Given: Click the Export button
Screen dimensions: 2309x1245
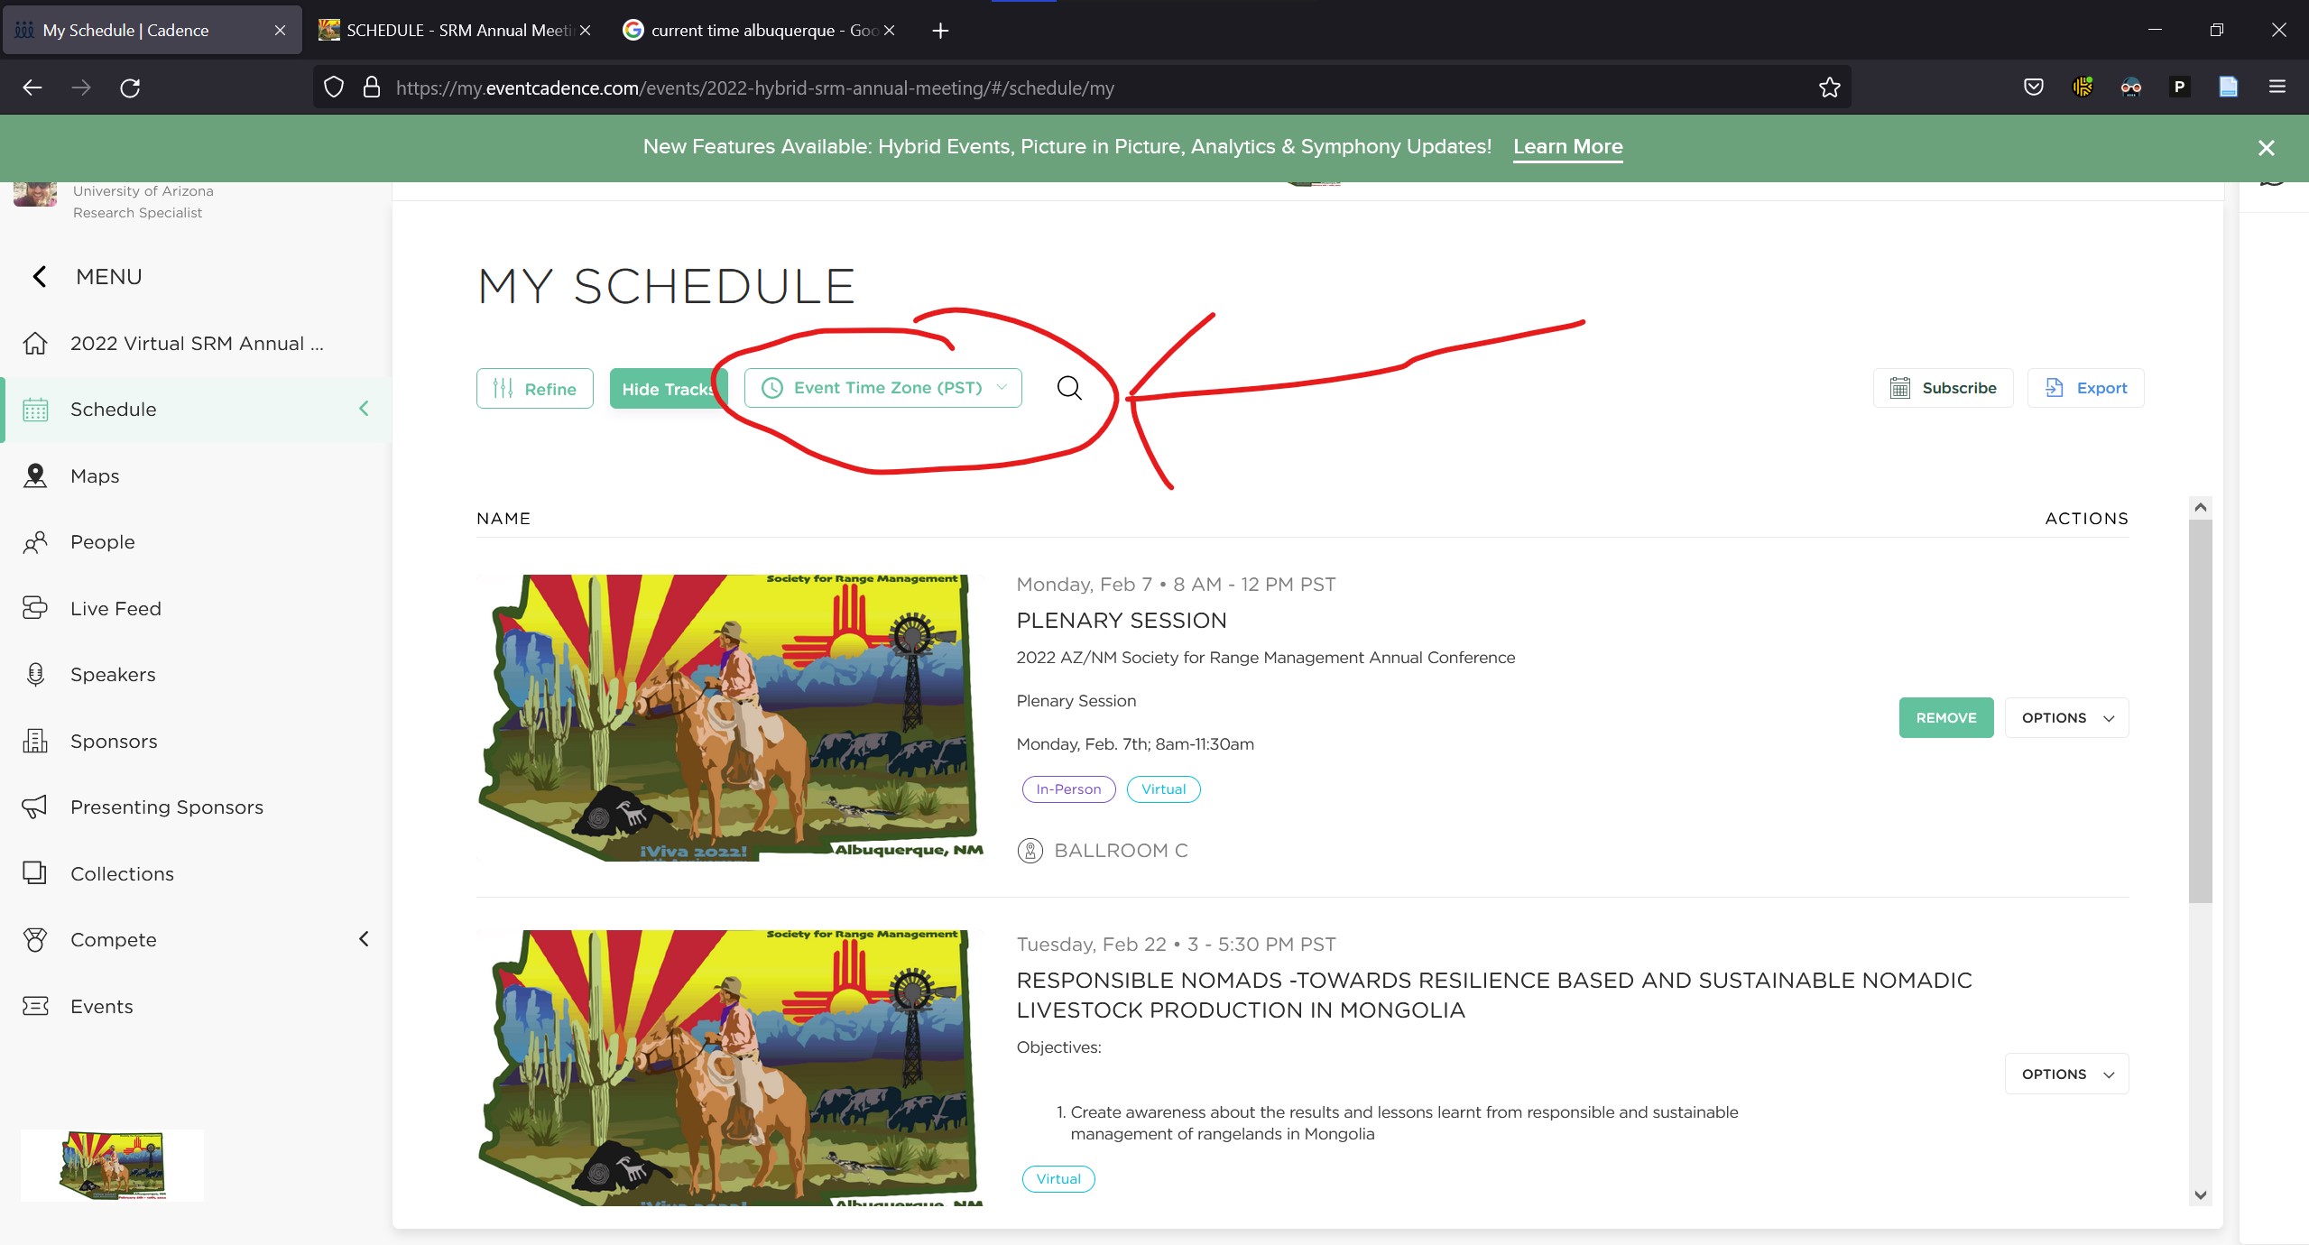Looking at the screenshot, I should 2085,388.
